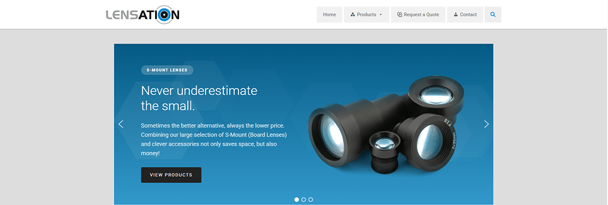This screenshot has height=205, width=608.
Task: Open the Products menu label
Action: pos(367,15)
